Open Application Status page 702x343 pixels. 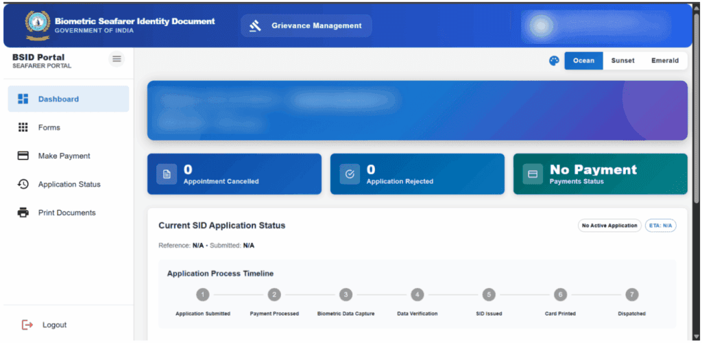tap(69, 184)
